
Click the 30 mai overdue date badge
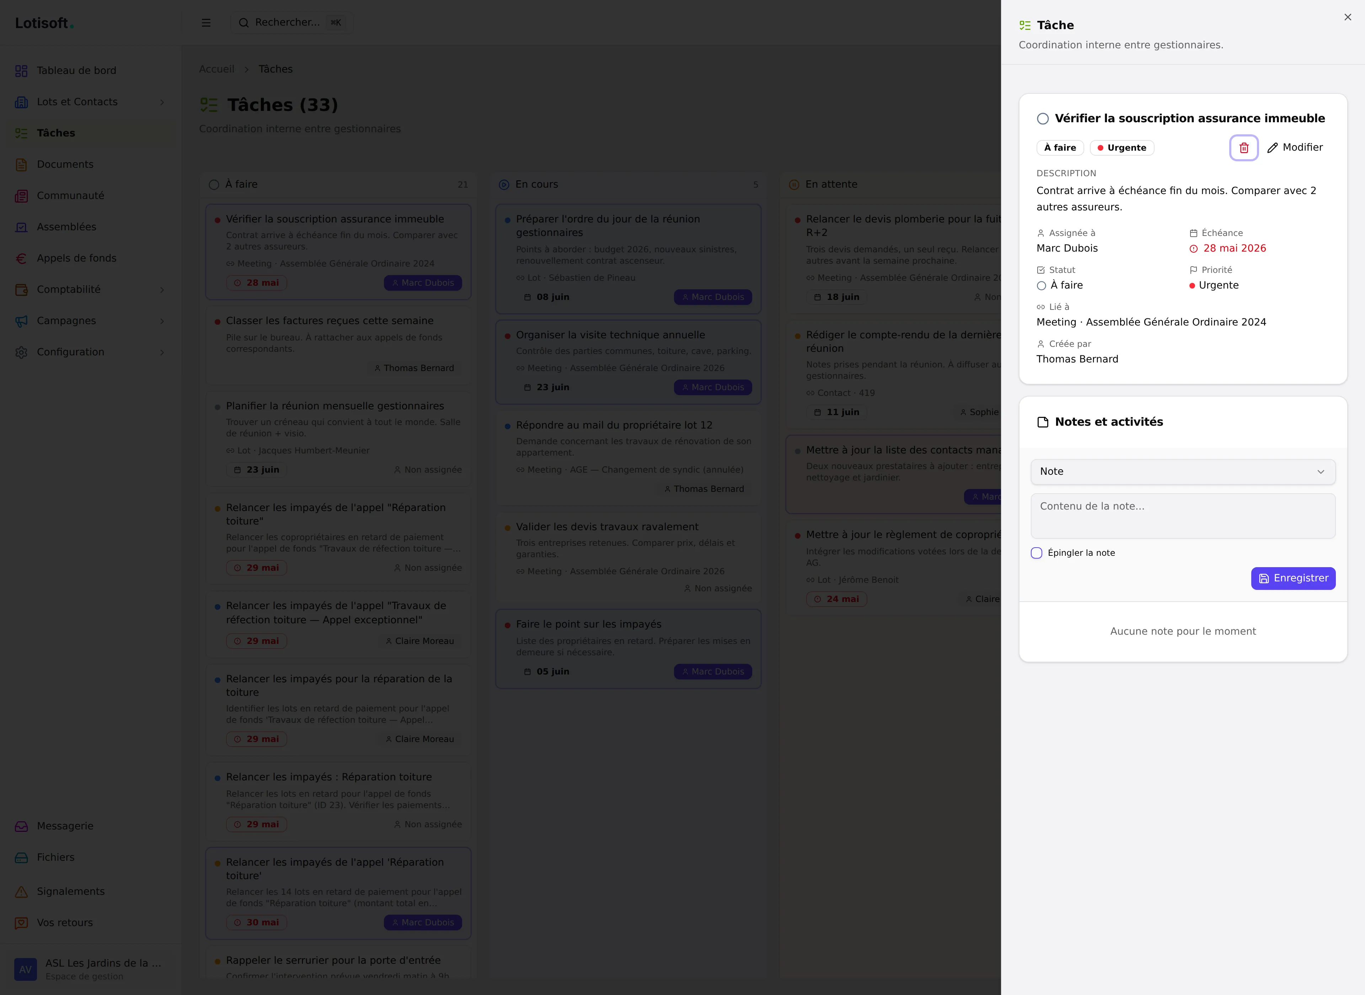pyautogui.click(x=257, y=923)
